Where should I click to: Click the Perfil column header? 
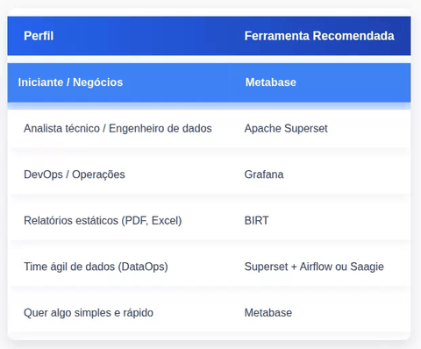pyautogui.click(x=39, y=36)
